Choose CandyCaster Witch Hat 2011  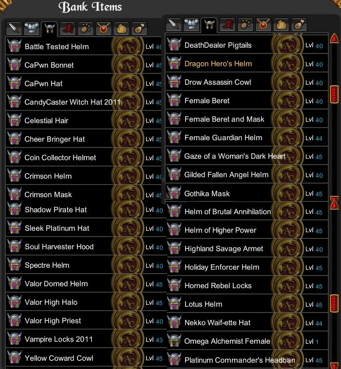point(84,102)
